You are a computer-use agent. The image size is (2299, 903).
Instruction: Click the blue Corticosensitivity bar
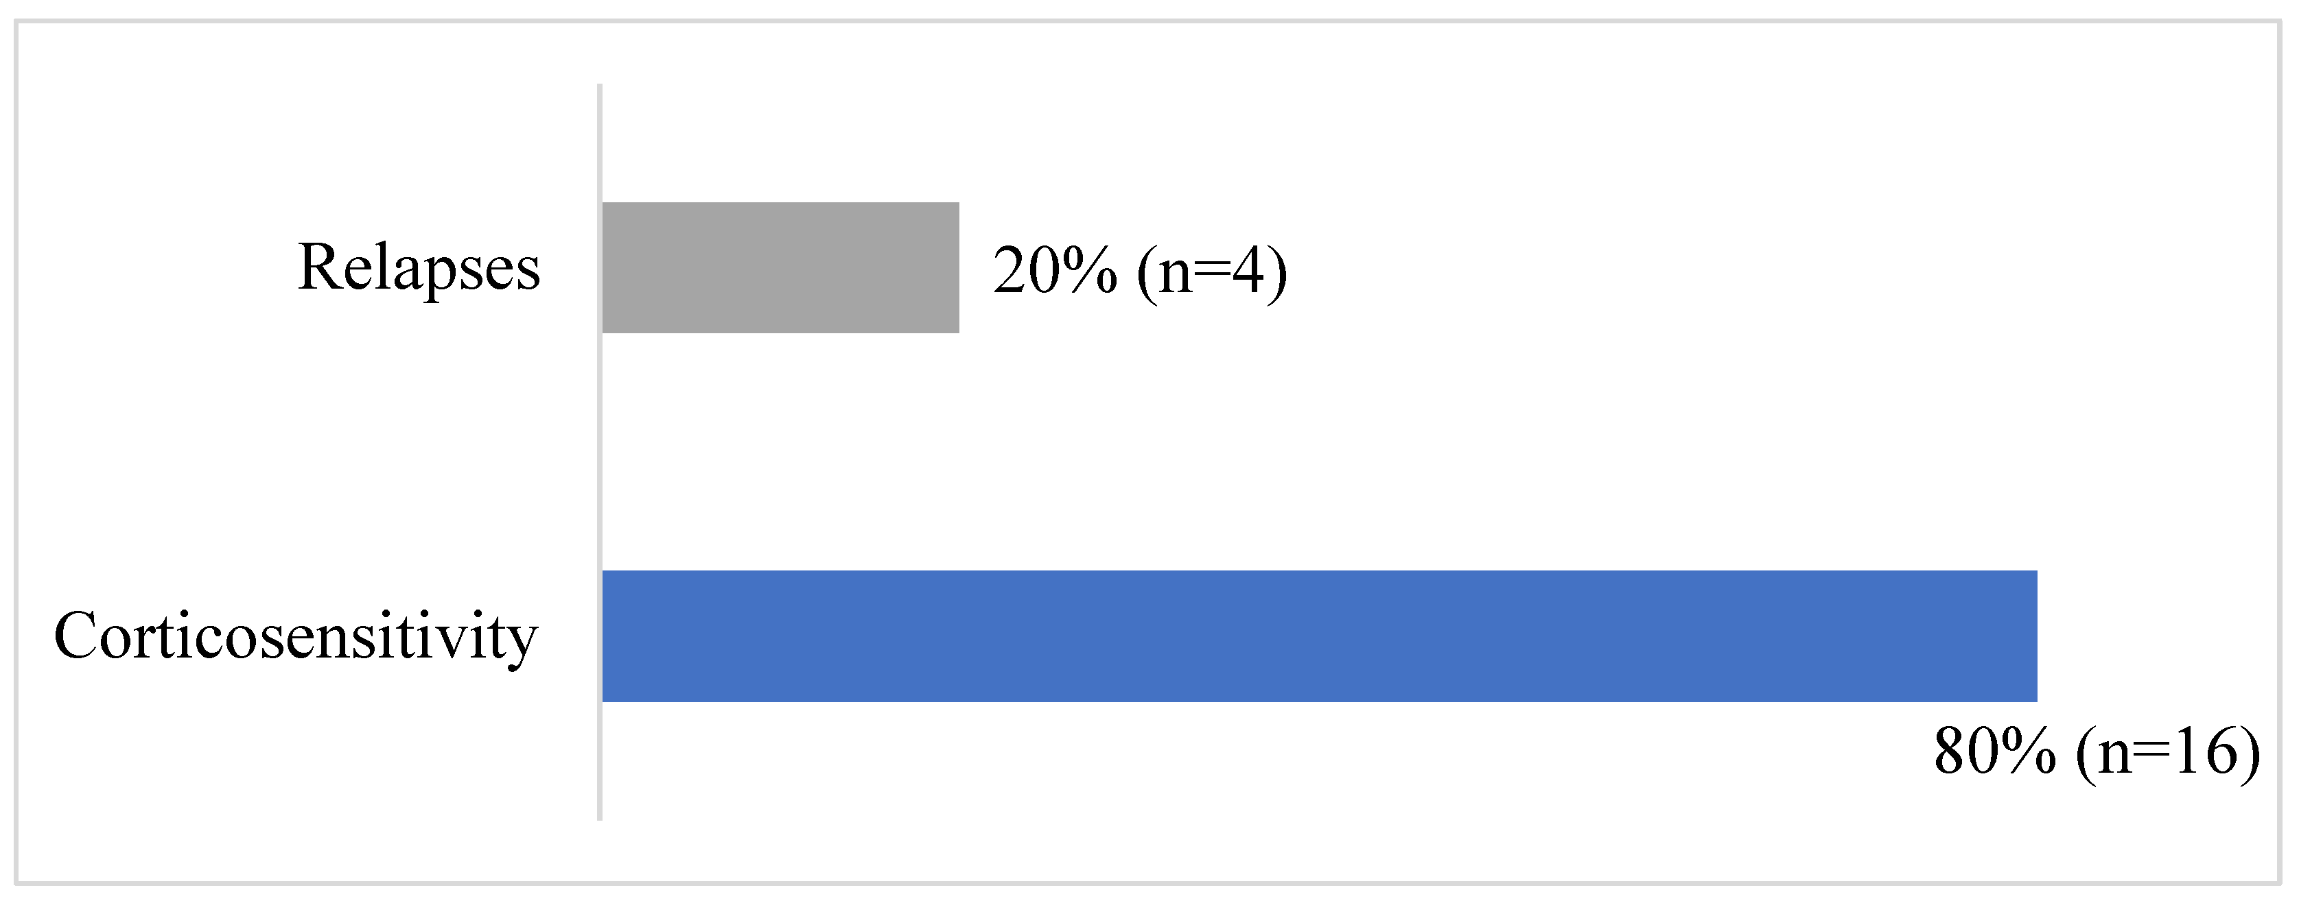tap(1319, 636)
